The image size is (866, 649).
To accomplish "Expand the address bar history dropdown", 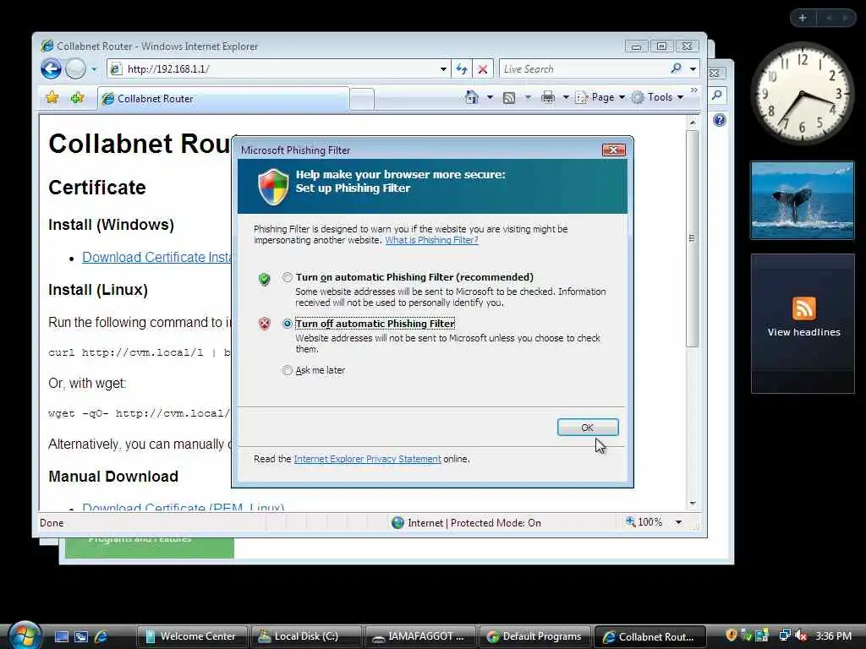I will [443, 69].
